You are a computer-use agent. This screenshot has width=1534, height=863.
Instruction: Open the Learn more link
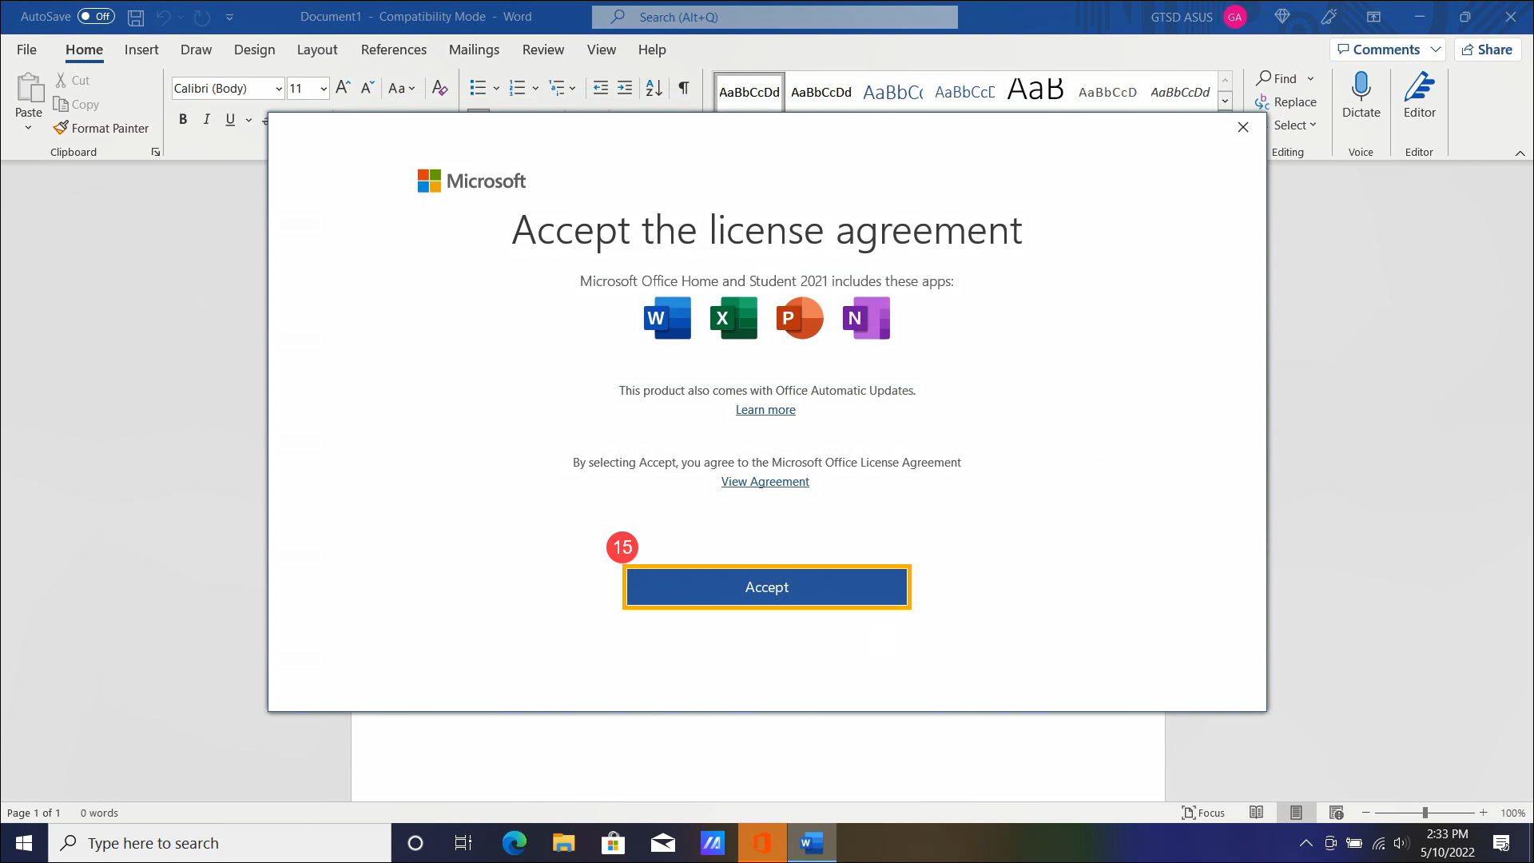click(765, 410)
